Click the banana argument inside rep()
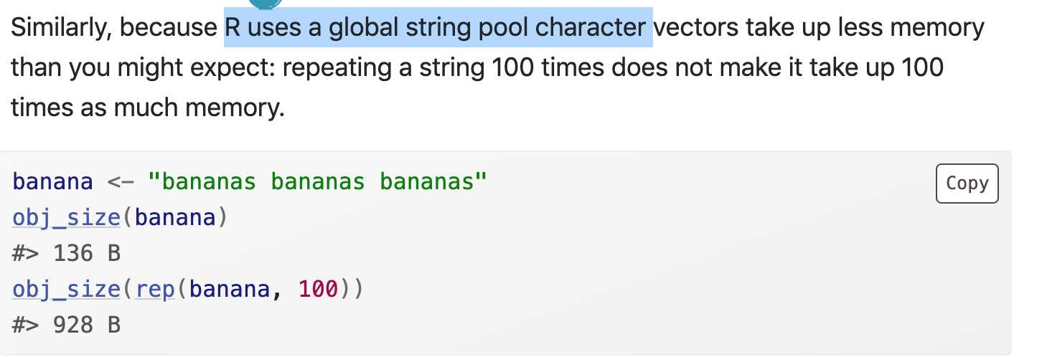 230,290
